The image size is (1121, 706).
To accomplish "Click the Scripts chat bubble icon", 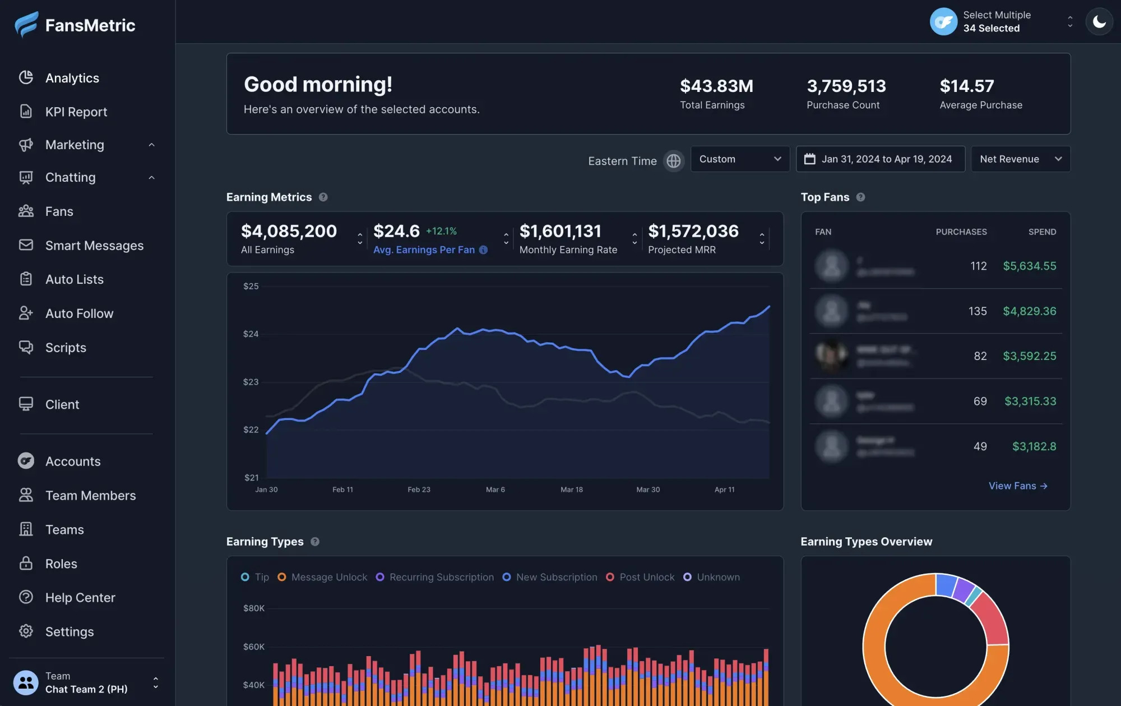I will (x=26, y=347).
